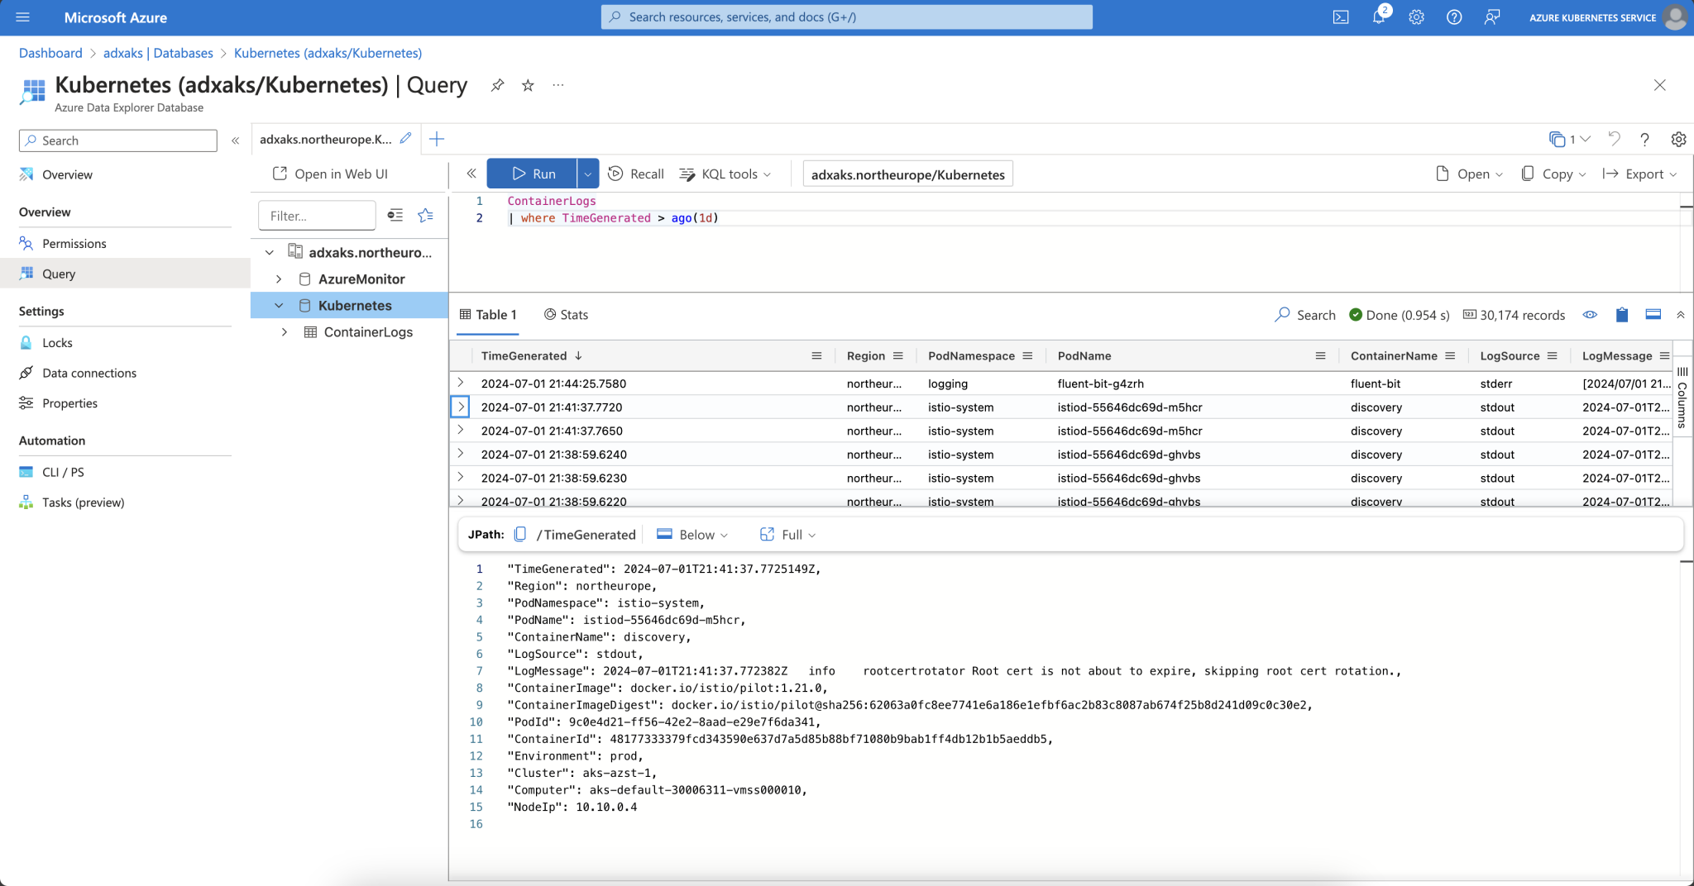Click the copy-to-clipboard icon near records count

[x=1620, y=315]
